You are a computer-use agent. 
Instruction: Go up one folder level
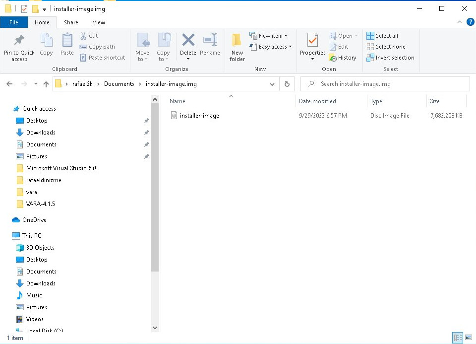[x=46, y=84]
